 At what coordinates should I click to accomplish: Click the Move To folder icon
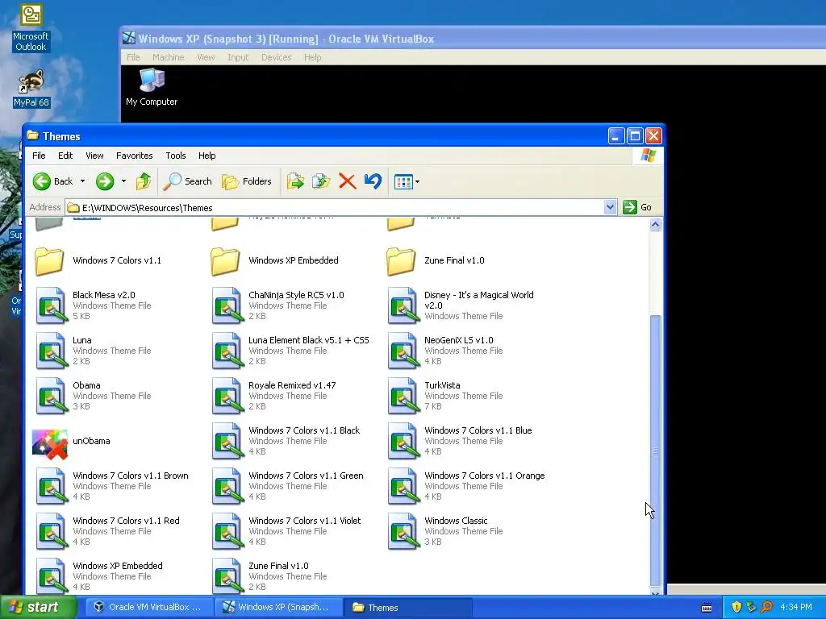pos(295,181)
